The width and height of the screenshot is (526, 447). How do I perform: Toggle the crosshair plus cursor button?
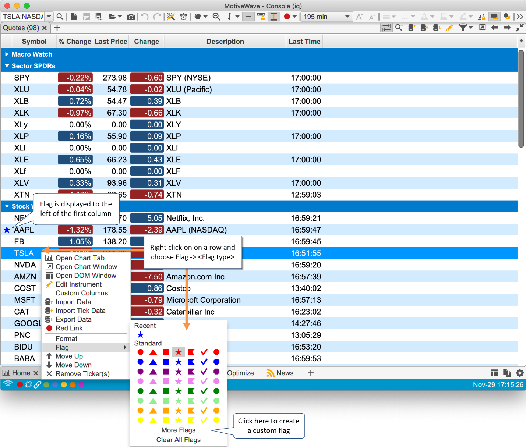click(248, 17)
